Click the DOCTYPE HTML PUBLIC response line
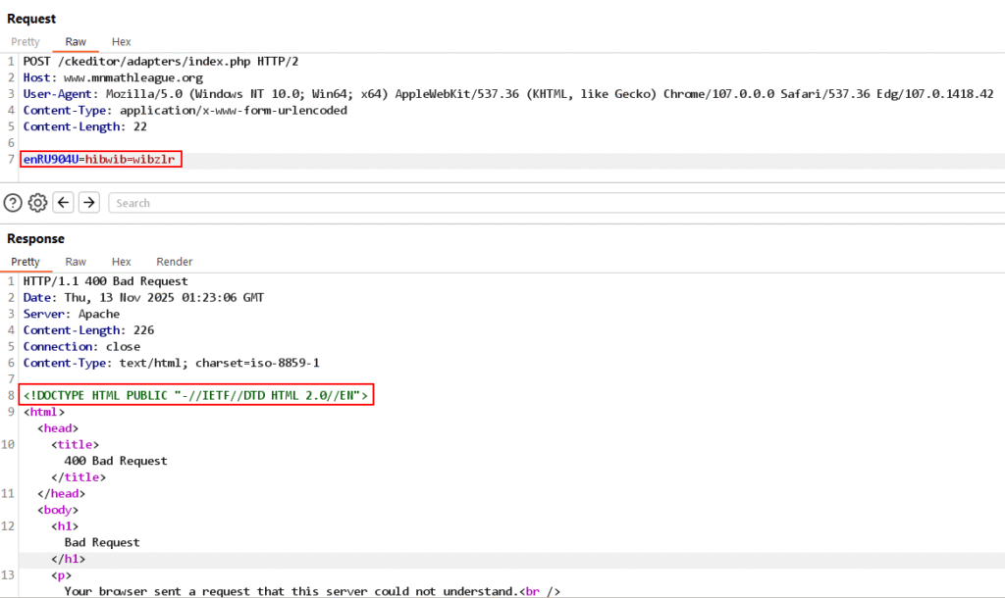This screenshot has width=1005, height=598. click(196, 395)
